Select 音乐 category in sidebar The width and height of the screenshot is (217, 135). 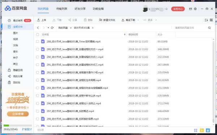pos(16,51)
